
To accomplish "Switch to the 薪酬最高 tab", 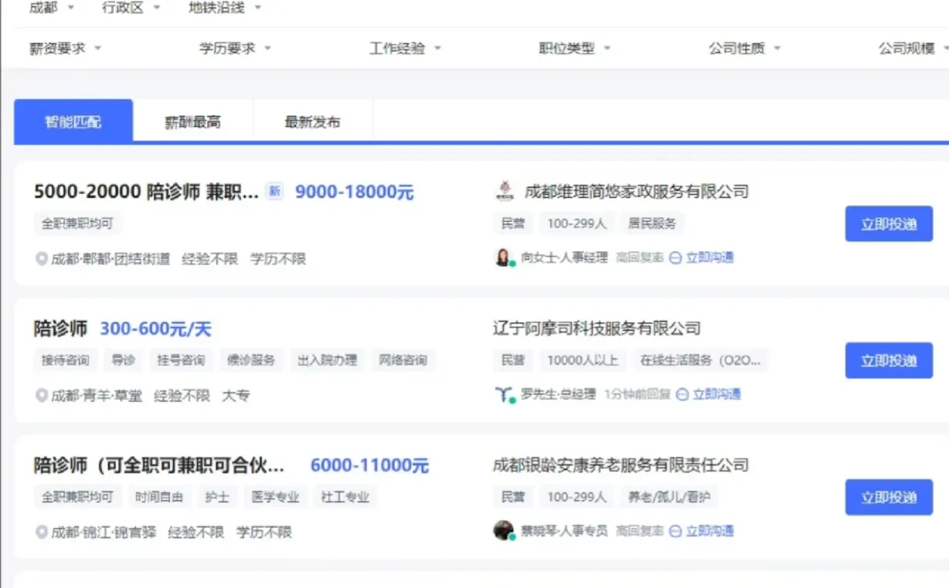I will (192, 120).
